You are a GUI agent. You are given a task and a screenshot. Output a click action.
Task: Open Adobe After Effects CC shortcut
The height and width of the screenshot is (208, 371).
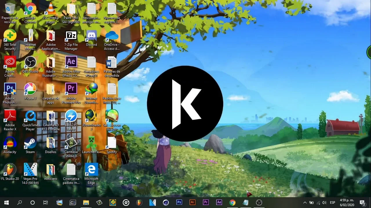pyautogui.click(x=71, y=63)
